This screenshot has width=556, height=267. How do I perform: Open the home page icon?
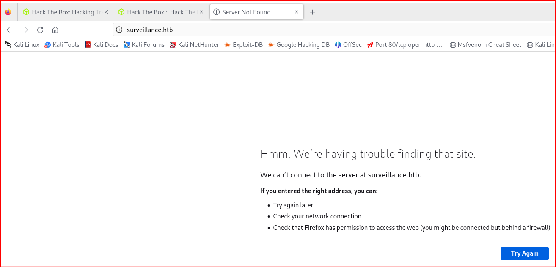click(55, 30)
